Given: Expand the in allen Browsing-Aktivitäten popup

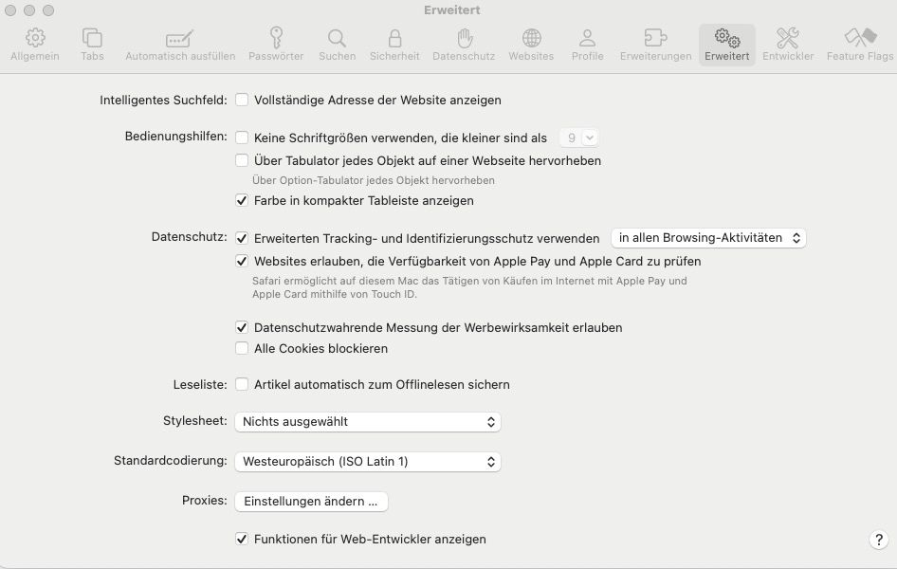Looking at the screenshot, I should [x=709, y=238].
